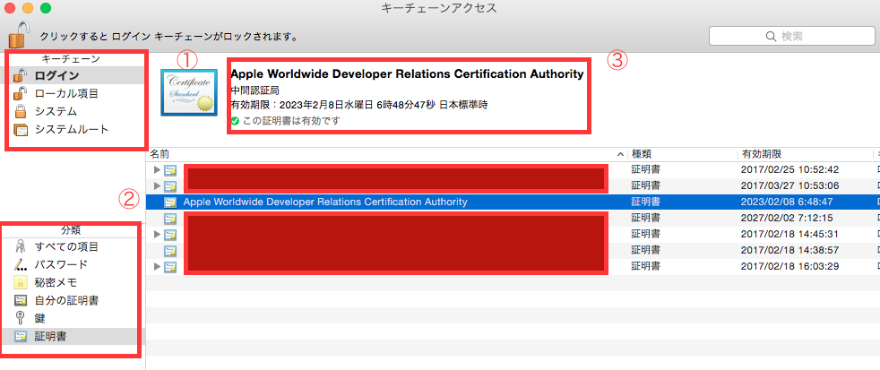Select the ローカル項目 keychain
Screen dimensions: 880x370
pos(73,93)
